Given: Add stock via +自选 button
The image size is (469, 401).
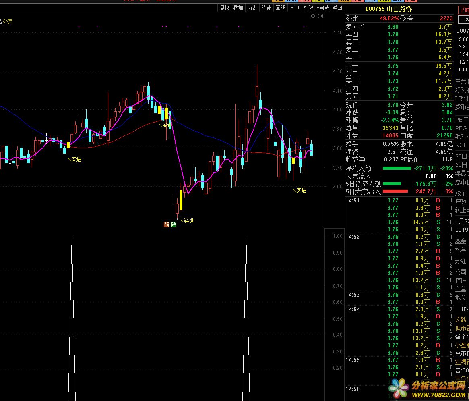Looking at the screenshot, I should tap(323, 8).
